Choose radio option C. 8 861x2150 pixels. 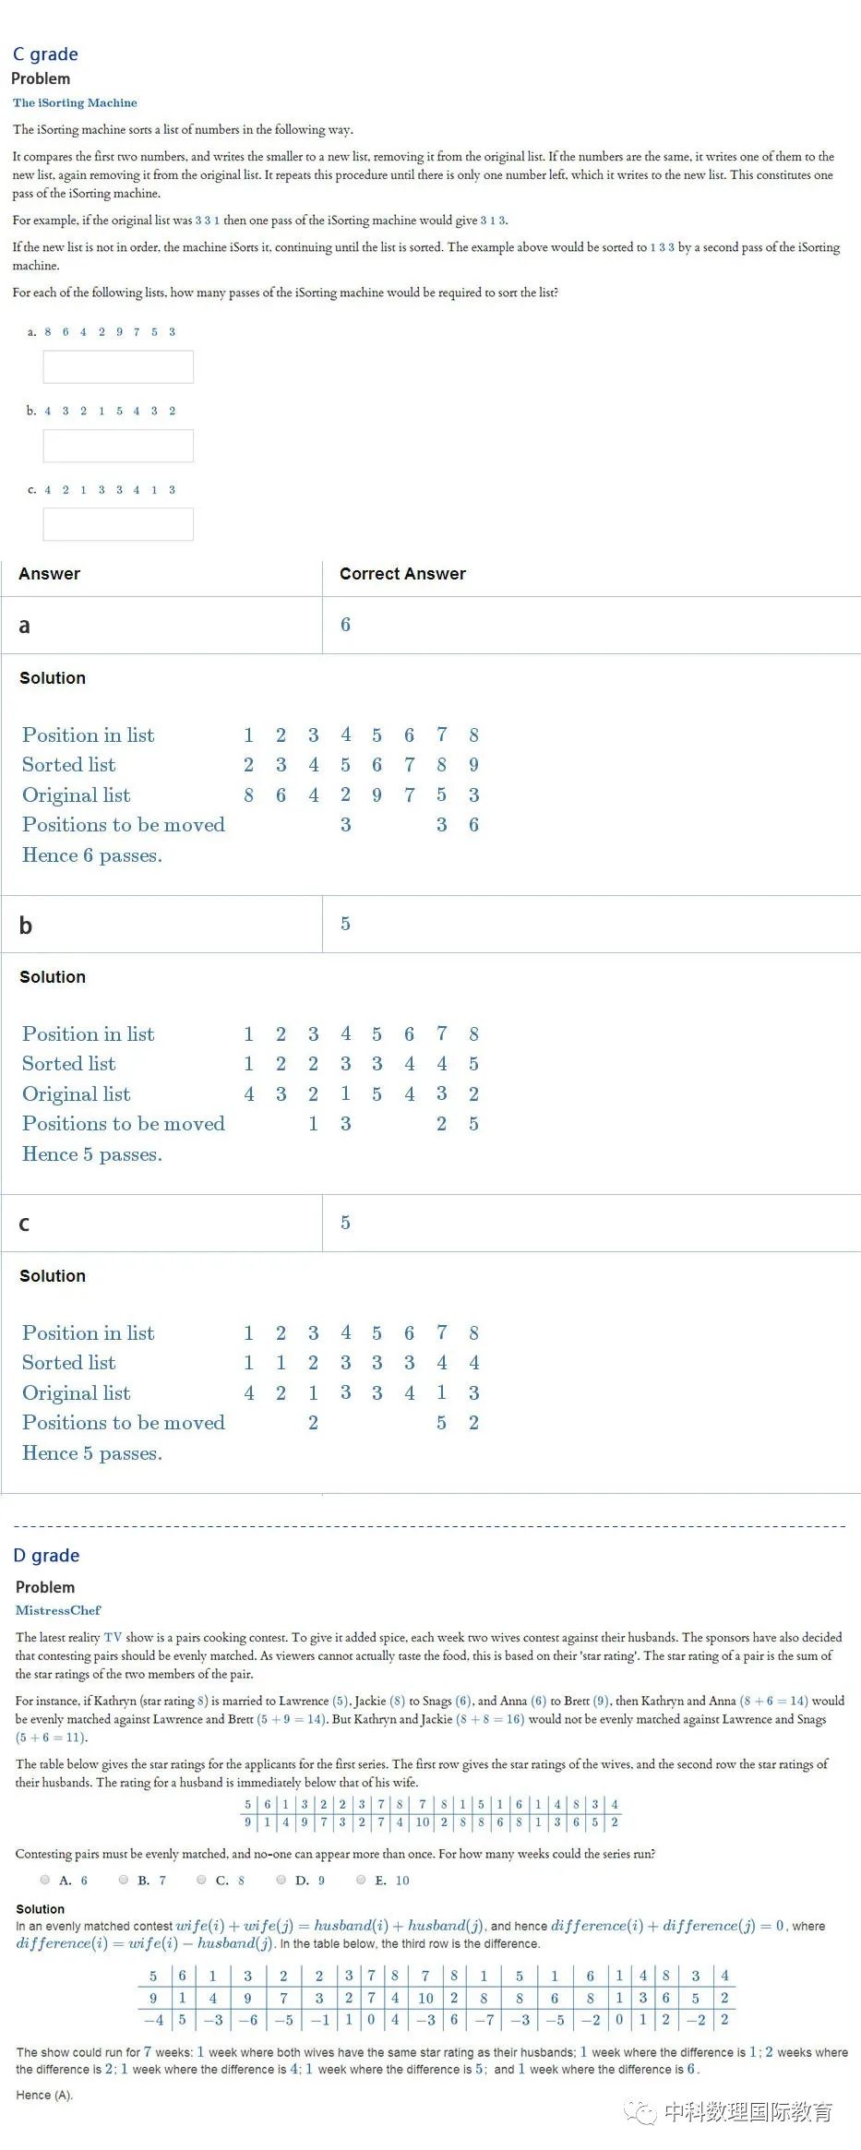coord(202,1880)
